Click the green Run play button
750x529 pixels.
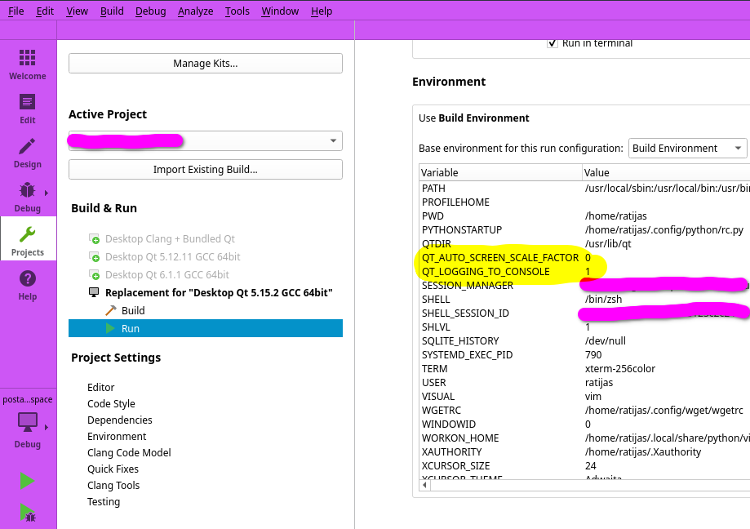click(28, 481)
